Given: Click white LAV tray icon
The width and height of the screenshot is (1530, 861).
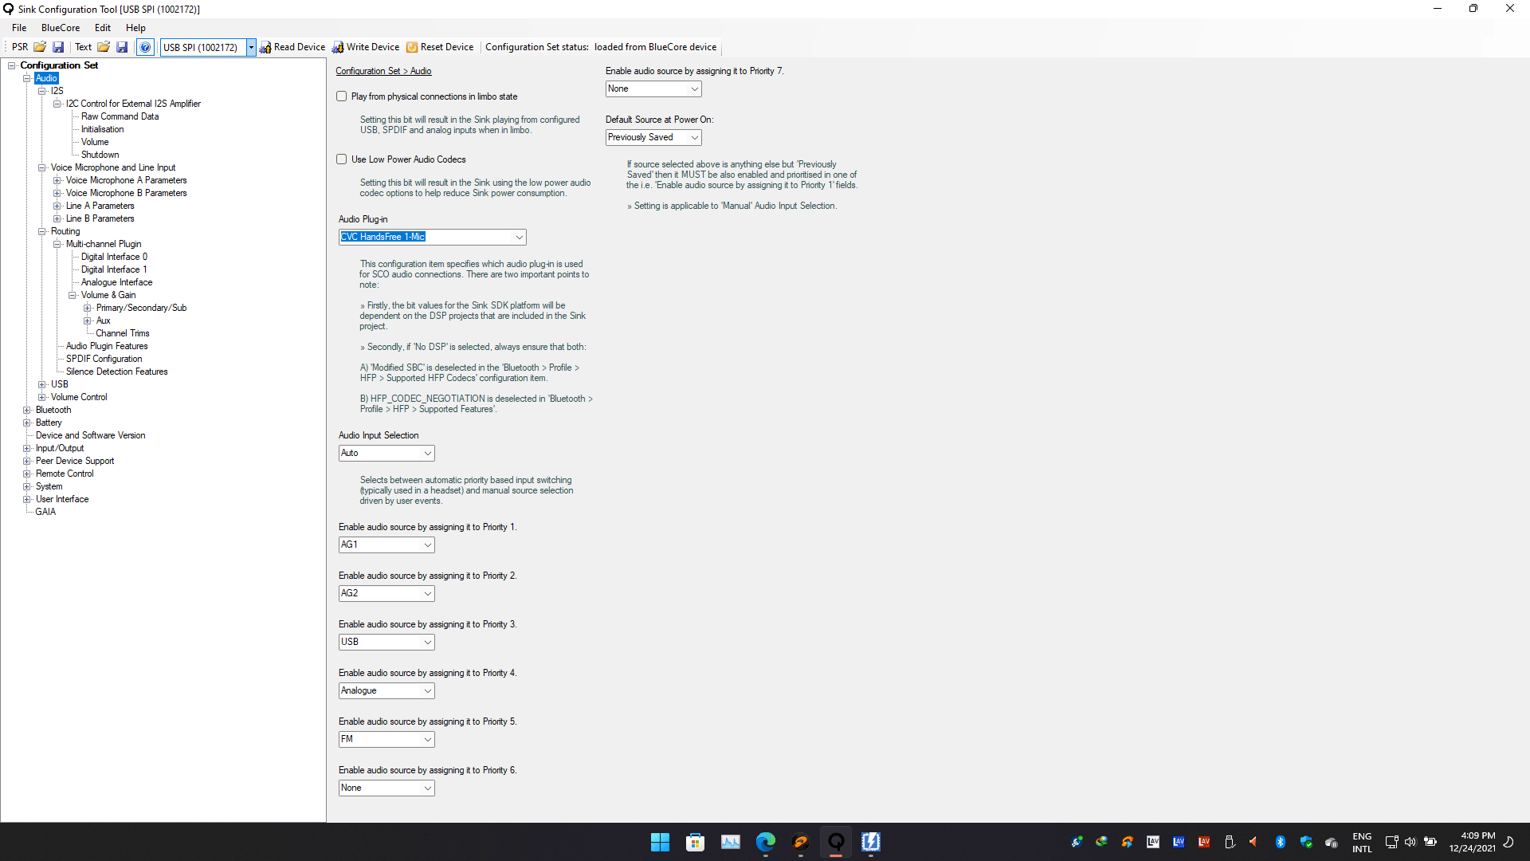Looking at the screenshot, I should pyautogui.click(x=1153, y=842).
